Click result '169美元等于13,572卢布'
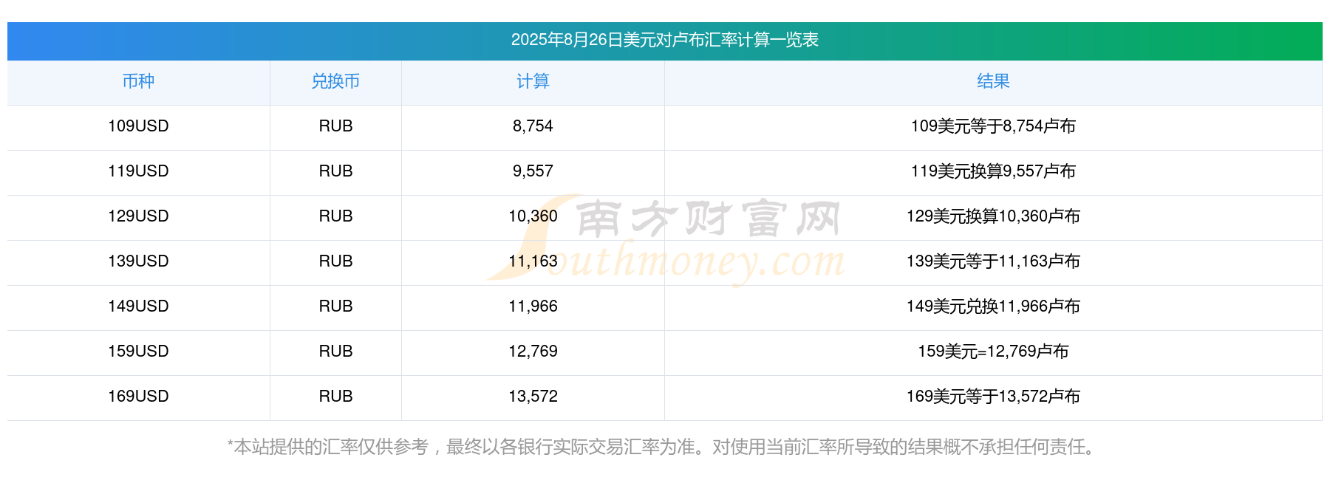Viewport: 1330px width, 480px height. (x=993, y=397)
